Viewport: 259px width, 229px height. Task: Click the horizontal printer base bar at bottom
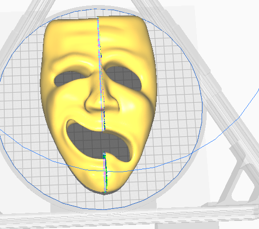pyautogui.click(x=129, y=218)
